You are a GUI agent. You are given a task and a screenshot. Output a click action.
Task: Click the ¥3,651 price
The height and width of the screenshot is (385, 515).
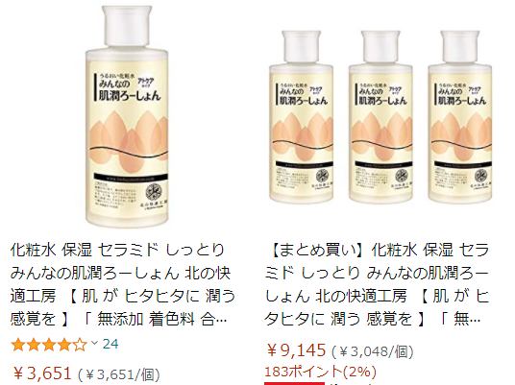pos(42,373)
